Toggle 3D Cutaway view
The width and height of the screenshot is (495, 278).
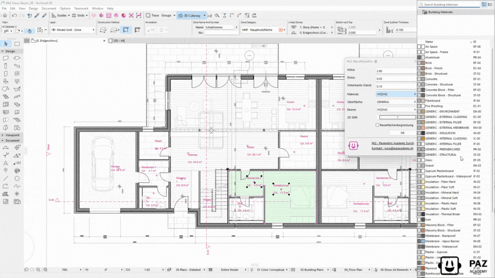click(189, 15)
